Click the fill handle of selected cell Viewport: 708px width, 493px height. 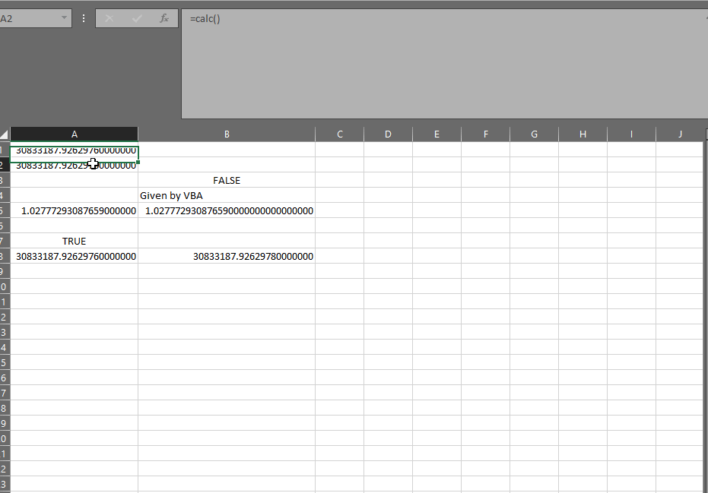tap(138, 162)
